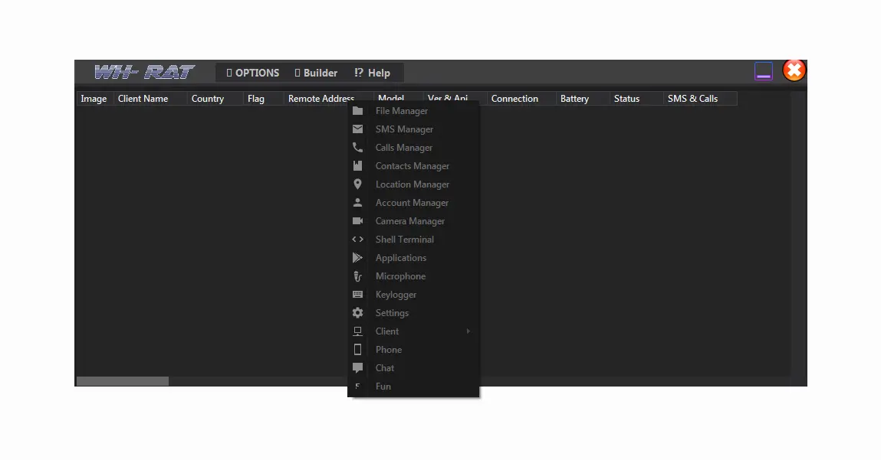Expand the Client submenu arrow
The image size is (881, 460).
(468, 331)
